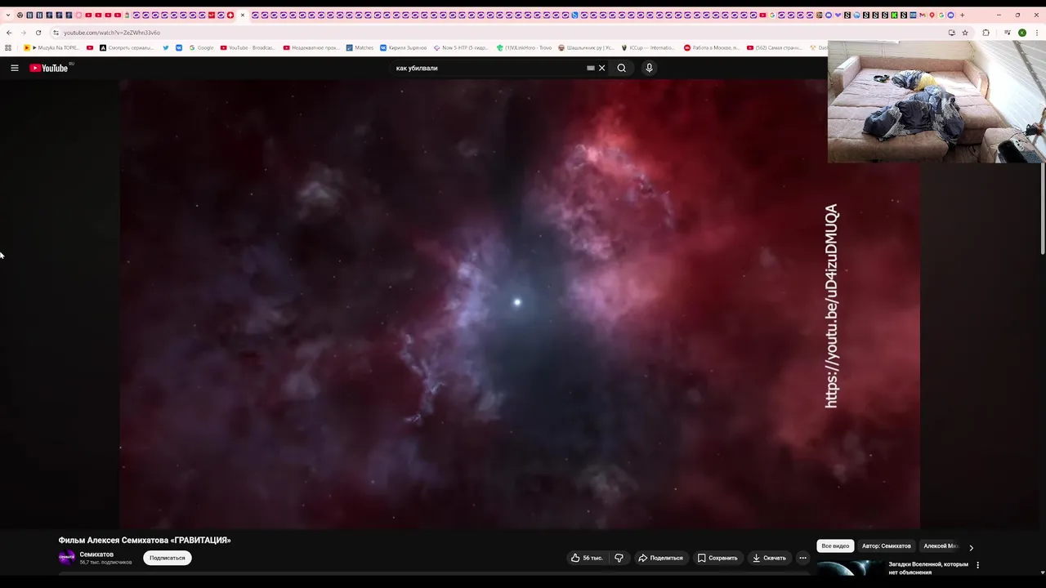The width and height of the screenshot is (1046, 588).
Task: Open 'Работа в Москве' bookmark
Action: coord(712,47)
